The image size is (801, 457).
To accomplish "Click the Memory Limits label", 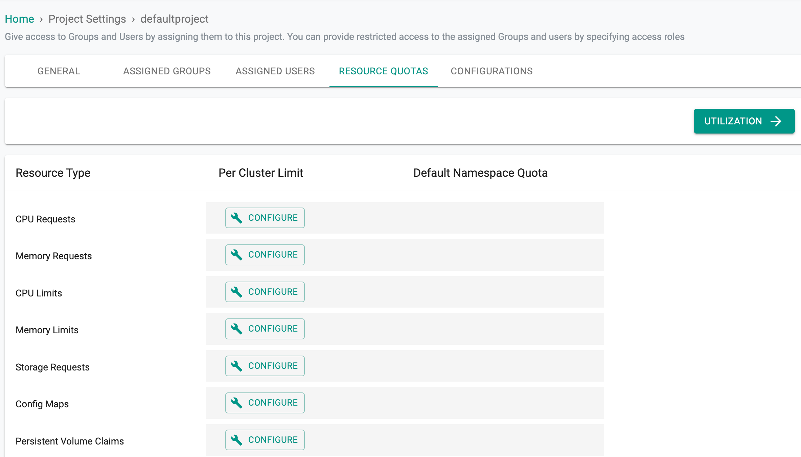I will [47, 330].
